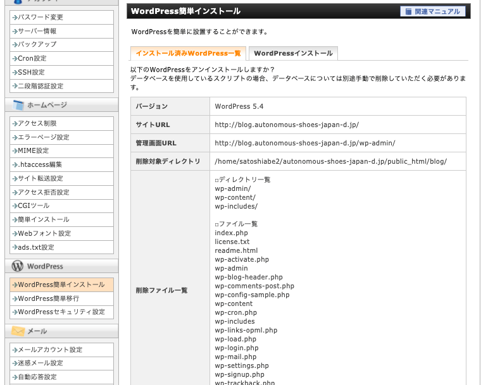The image size is (500, 385).
Task: Open Cron設定 in the sidebar
Action: (x=32, y=58)
